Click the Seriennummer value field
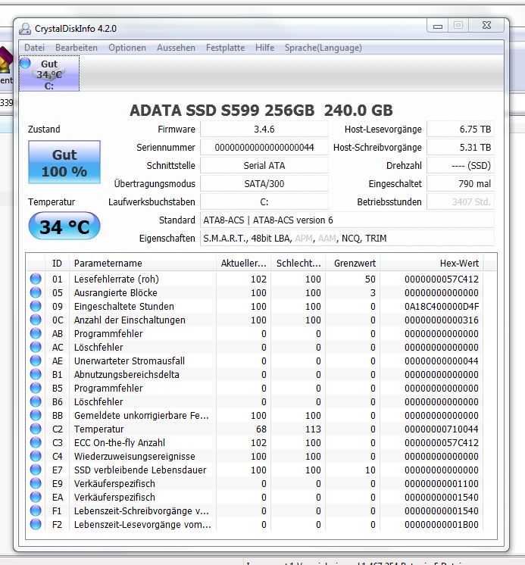 (x=264, y=148)
